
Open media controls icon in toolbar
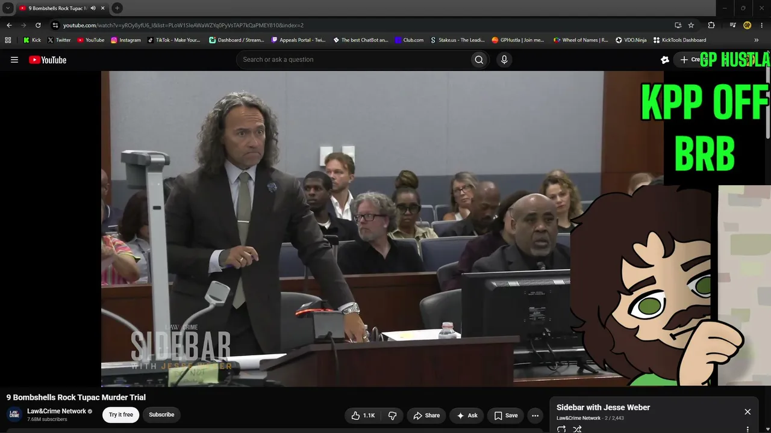[732, 25]
